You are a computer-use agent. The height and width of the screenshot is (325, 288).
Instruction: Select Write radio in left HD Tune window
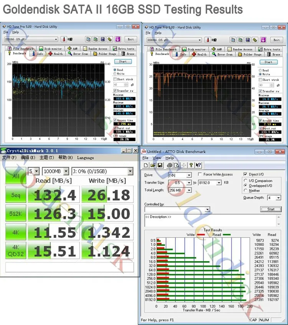[x=114, y=74]
